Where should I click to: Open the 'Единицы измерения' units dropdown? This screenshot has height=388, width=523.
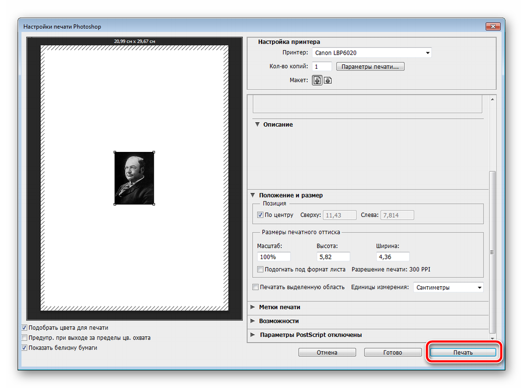click(x=448, y=287)
